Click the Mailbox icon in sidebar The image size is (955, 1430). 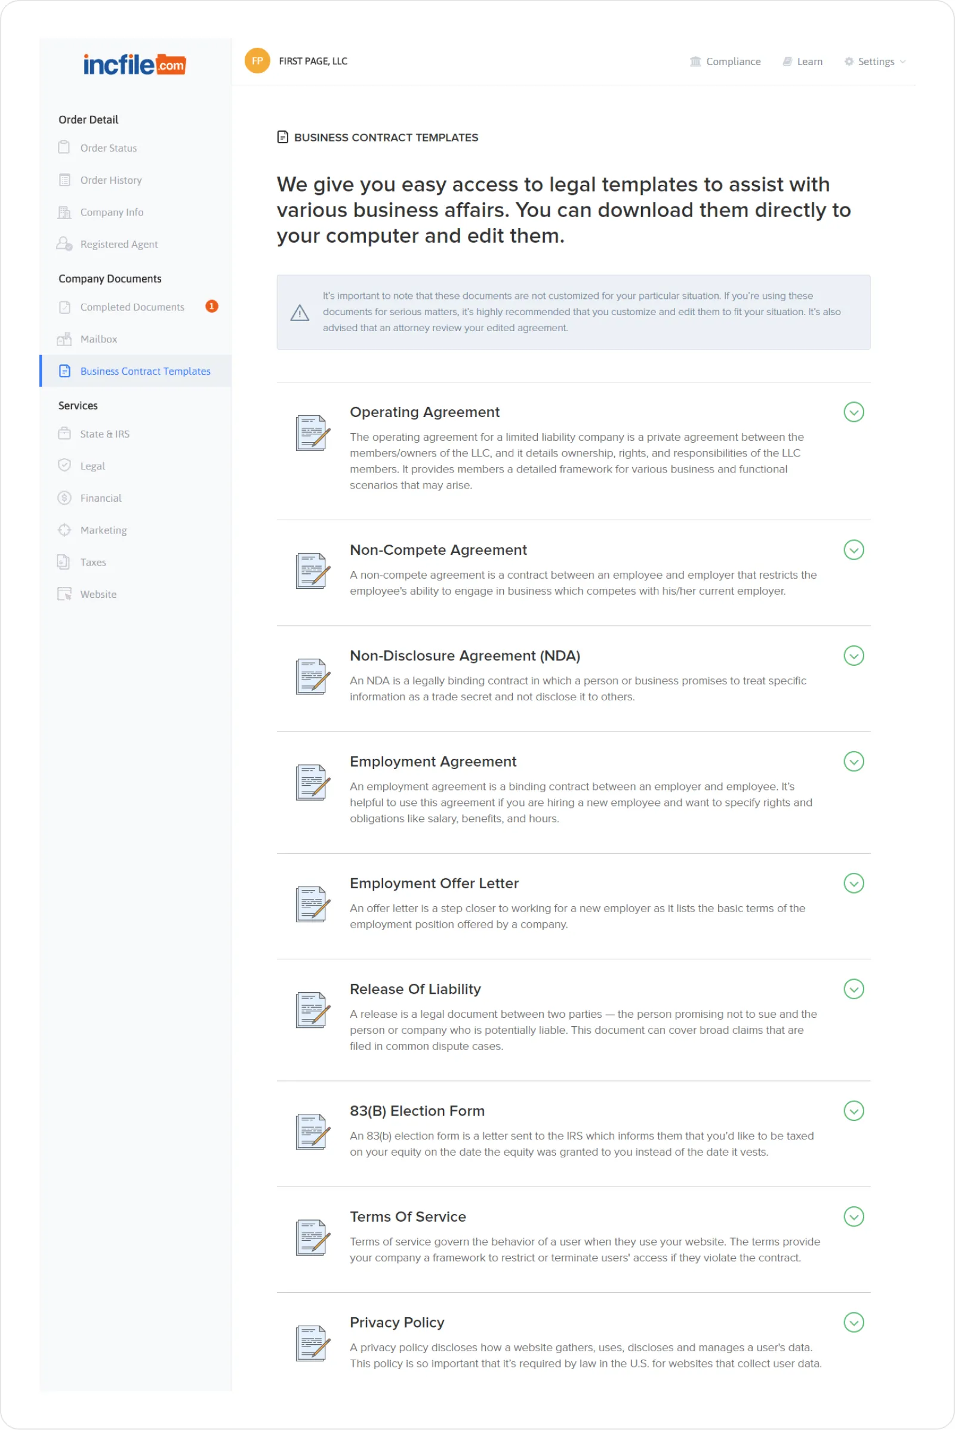(64, 339)
